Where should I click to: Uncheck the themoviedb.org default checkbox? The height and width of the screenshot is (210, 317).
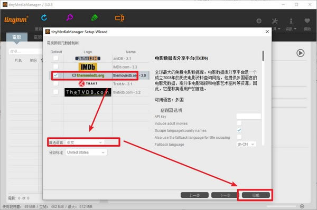(x=56, y=75)
